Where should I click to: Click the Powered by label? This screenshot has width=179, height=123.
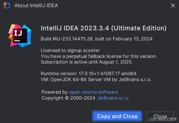click(55, 92)
